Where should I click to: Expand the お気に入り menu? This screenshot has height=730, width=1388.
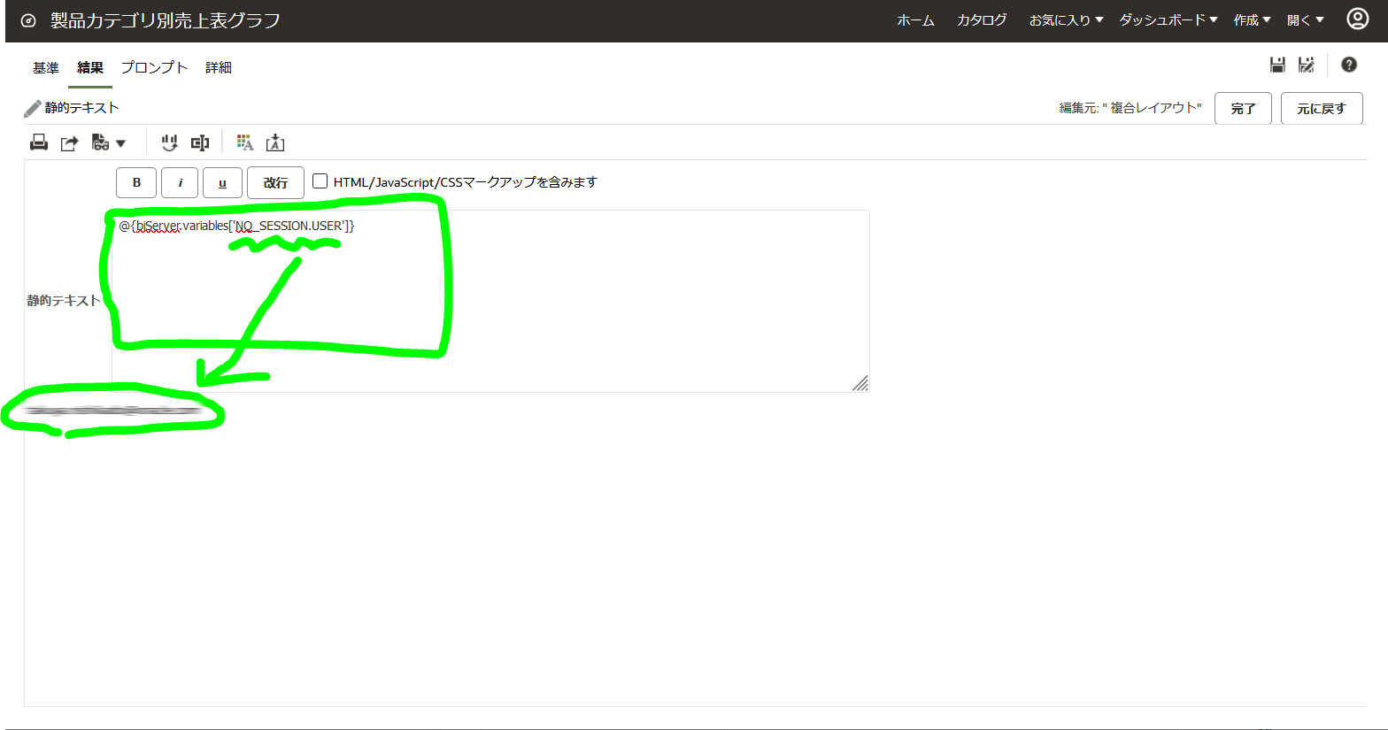[1066, 20]
